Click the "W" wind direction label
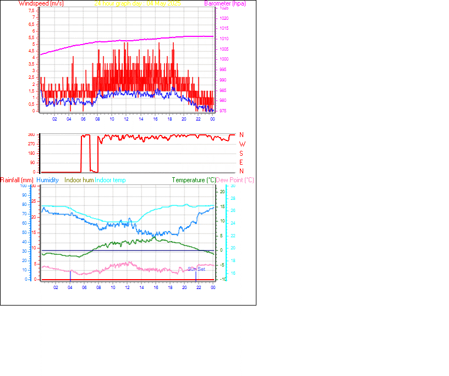The height and width of the screenshot is (376, 449). coord(242,144)
